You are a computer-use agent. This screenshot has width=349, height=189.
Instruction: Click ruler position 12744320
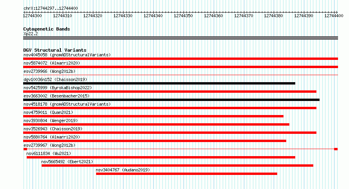pos(93,16)
